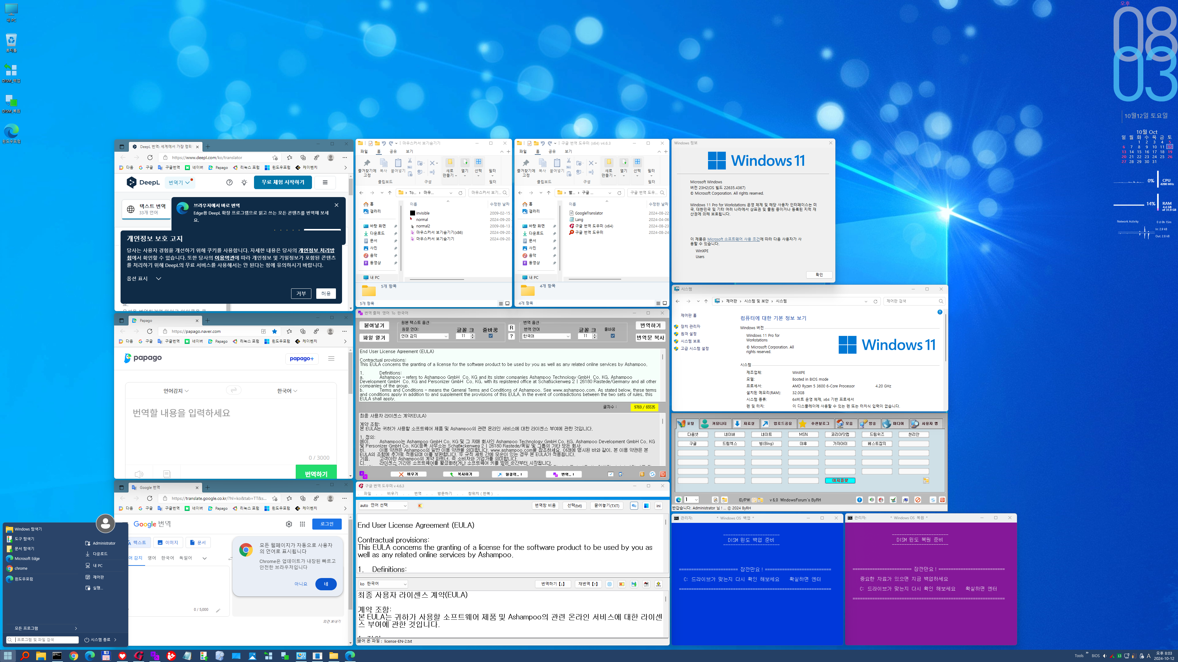Click the 파일 열기 button
The height and width of the screenshot is (662, 1178).
(x=374, y=338)
